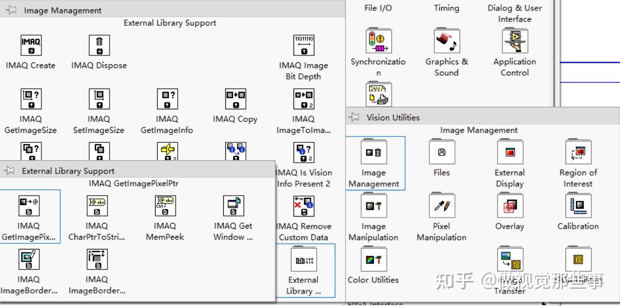Select the Region of Interest palette icon
Screen dimensions: 620x306
(578, 153)
